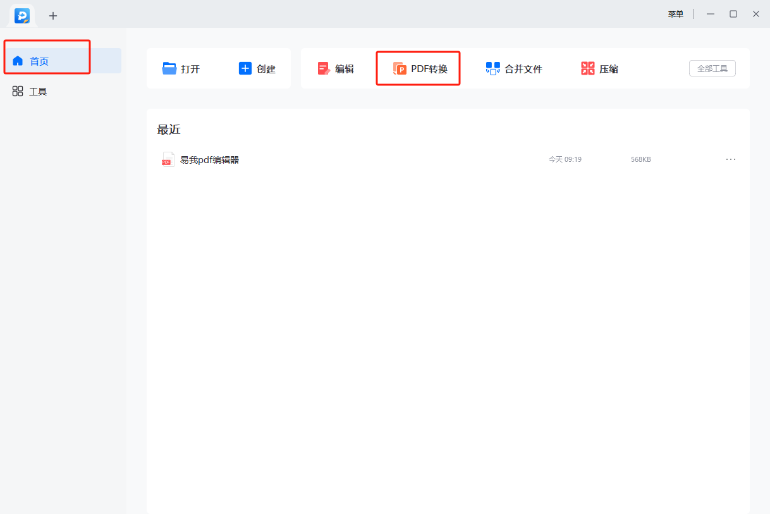Close the PDF editor window
Screen dimensions: 770x514
click(755, 14)
